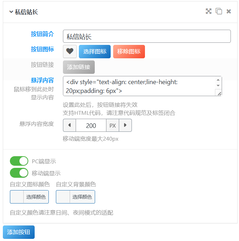Click textarea scrollbar up arrow
Screen dimensions: 239x241
(218, 80)
